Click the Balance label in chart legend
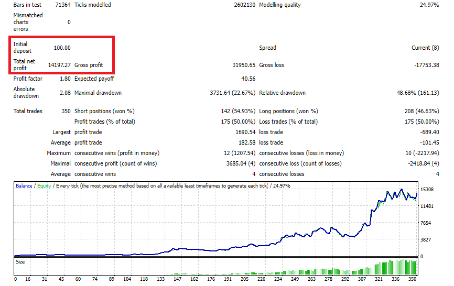 (24, 185)
